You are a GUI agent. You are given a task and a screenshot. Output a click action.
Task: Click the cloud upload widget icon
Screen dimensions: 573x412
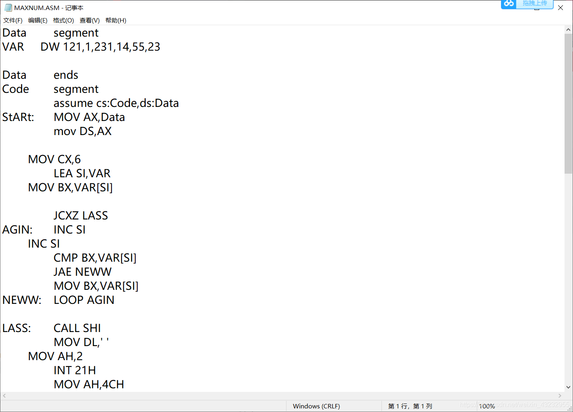click(509, 4)
